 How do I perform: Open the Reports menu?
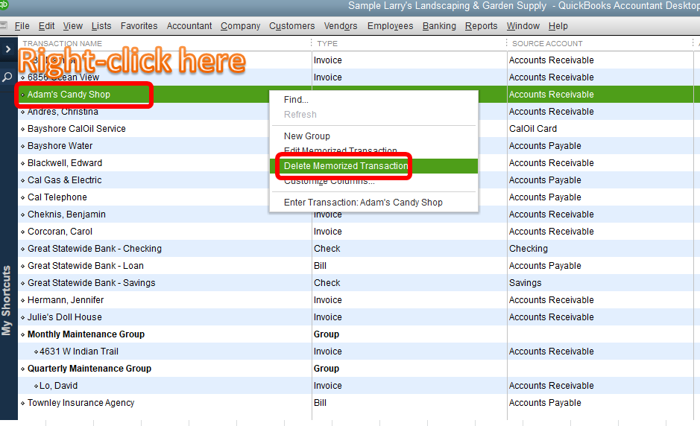481,26
